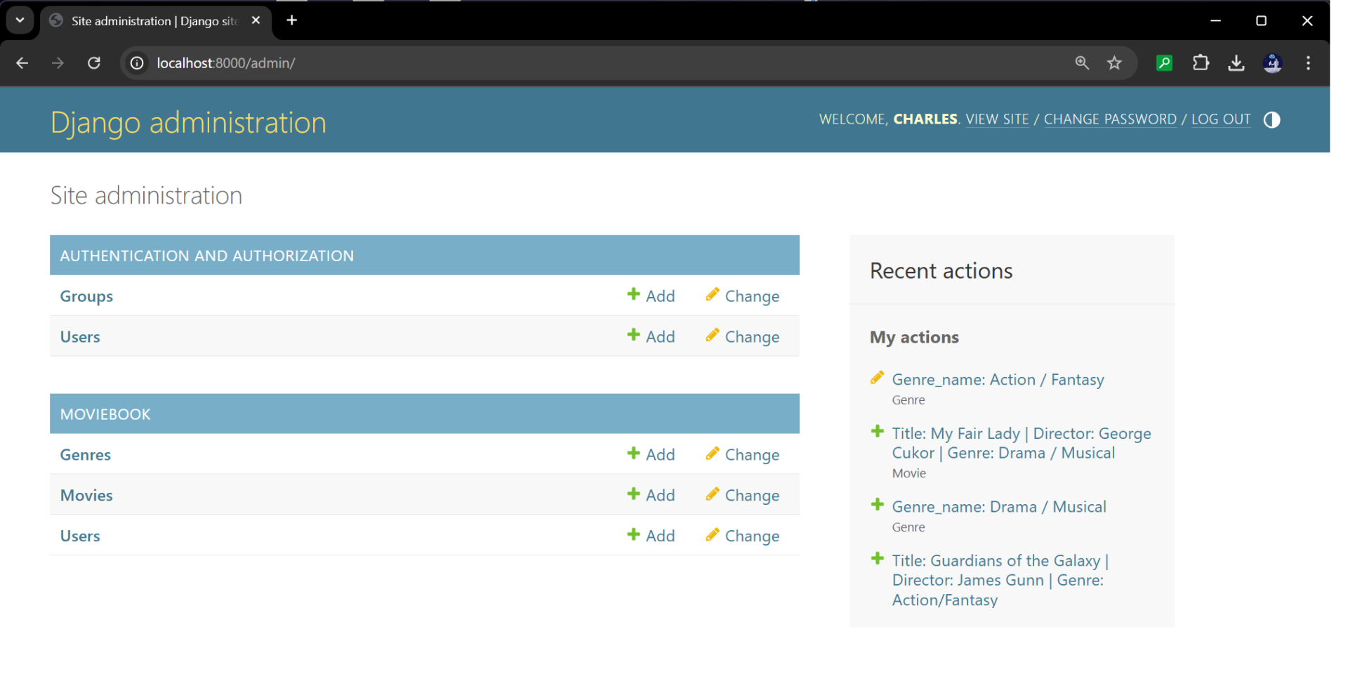Toggle the light/dark theme icon

(x=1271, y=120)
